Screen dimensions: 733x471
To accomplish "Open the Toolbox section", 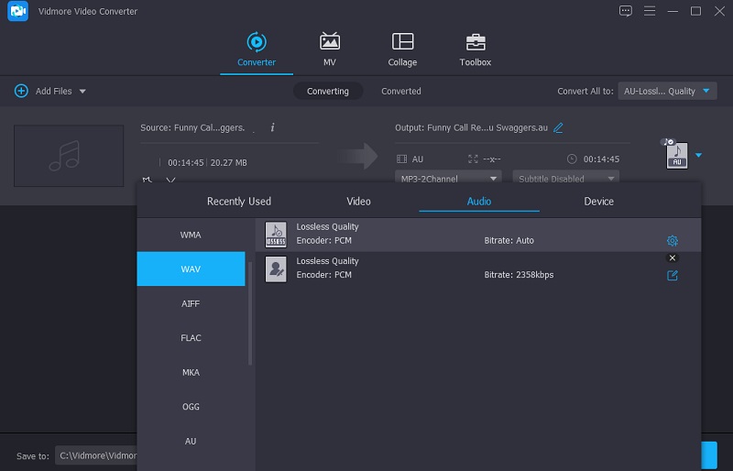I will (475, 49).
